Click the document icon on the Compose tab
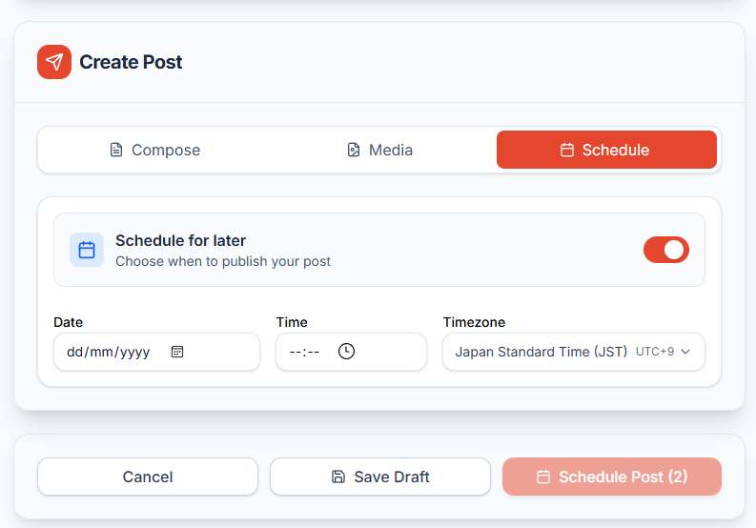Viewport: 756px width, 528px height. [116, 150]
